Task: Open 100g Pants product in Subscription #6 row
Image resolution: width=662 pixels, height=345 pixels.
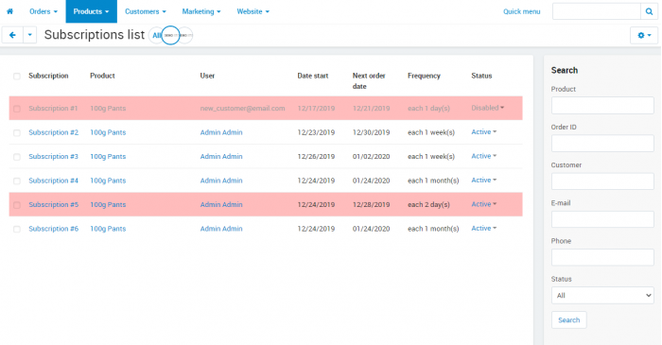Action: 108,229
